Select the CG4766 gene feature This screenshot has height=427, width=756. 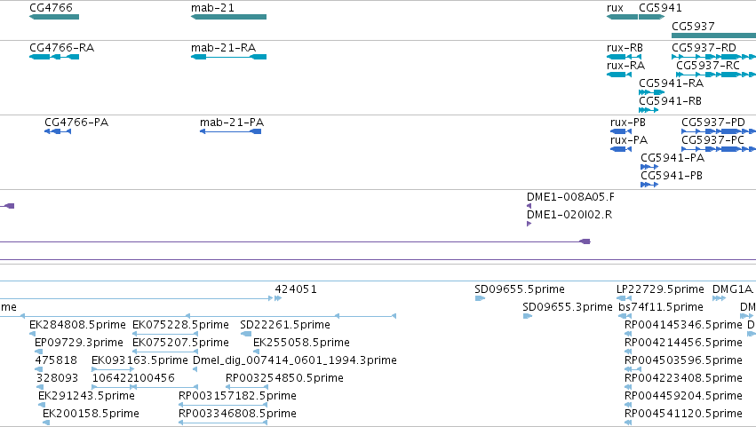54,17
